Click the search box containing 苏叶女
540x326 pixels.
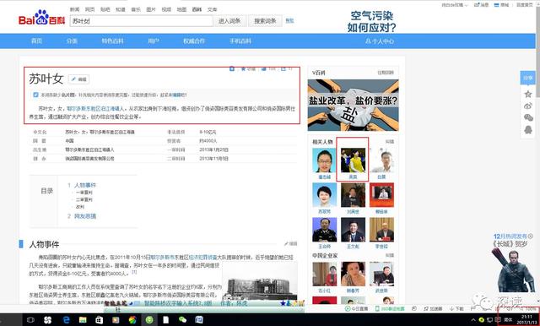pyautogui.click(x=142, y=21)
